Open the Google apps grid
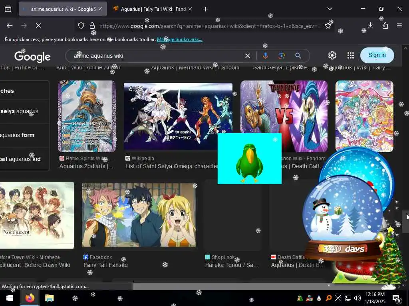 pos(351,55)
